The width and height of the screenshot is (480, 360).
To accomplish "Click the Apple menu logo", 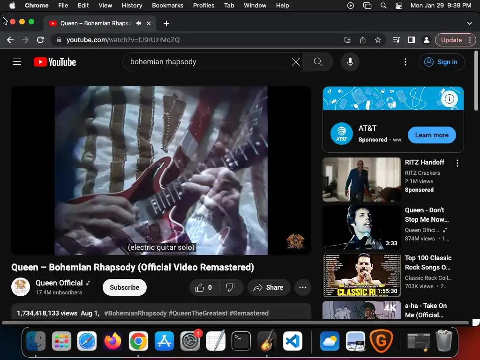I will coord(12,6).
